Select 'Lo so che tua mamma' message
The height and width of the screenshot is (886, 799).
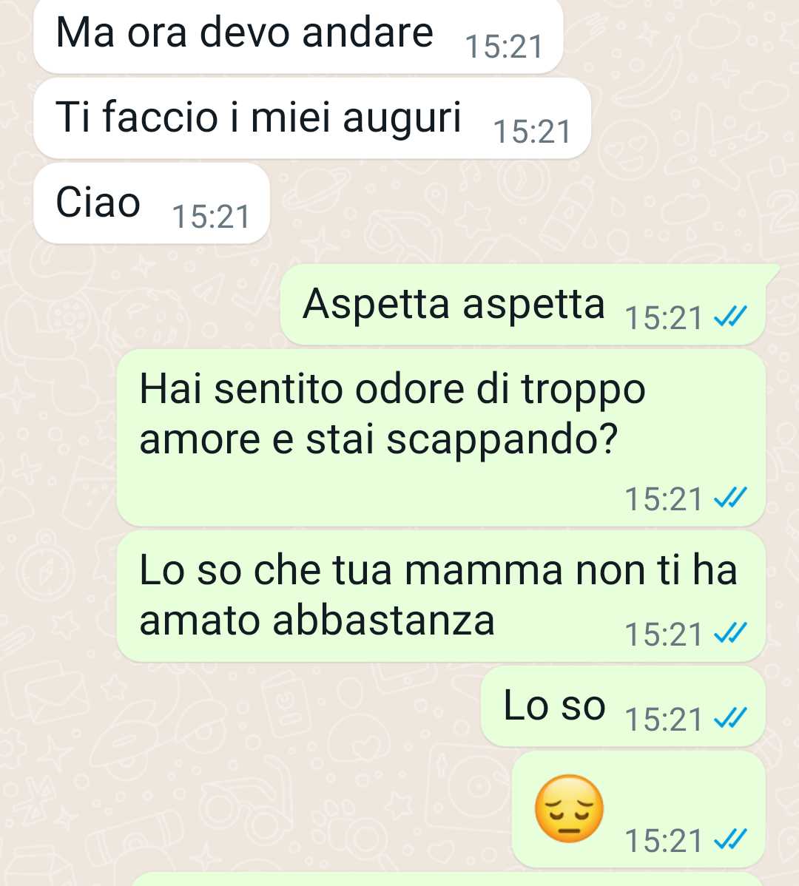[441, 596]
